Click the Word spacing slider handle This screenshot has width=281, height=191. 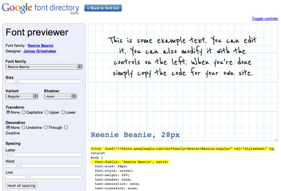[19, 166]
